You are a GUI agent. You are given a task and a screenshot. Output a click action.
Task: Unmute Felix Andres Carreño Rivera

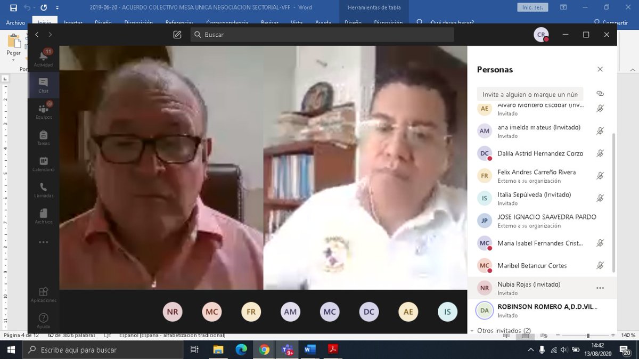(601, 175)
